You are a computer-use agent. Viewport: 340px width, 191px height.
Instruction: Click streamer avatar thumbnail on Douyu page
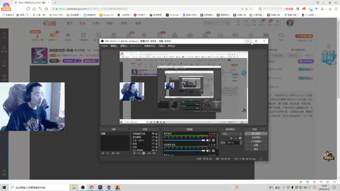[x=39, y=56]
